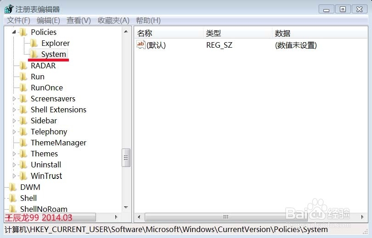Expand the WinTrust key arrow
The height and width of the screenshot is (238, 372).
coord(14,176)
